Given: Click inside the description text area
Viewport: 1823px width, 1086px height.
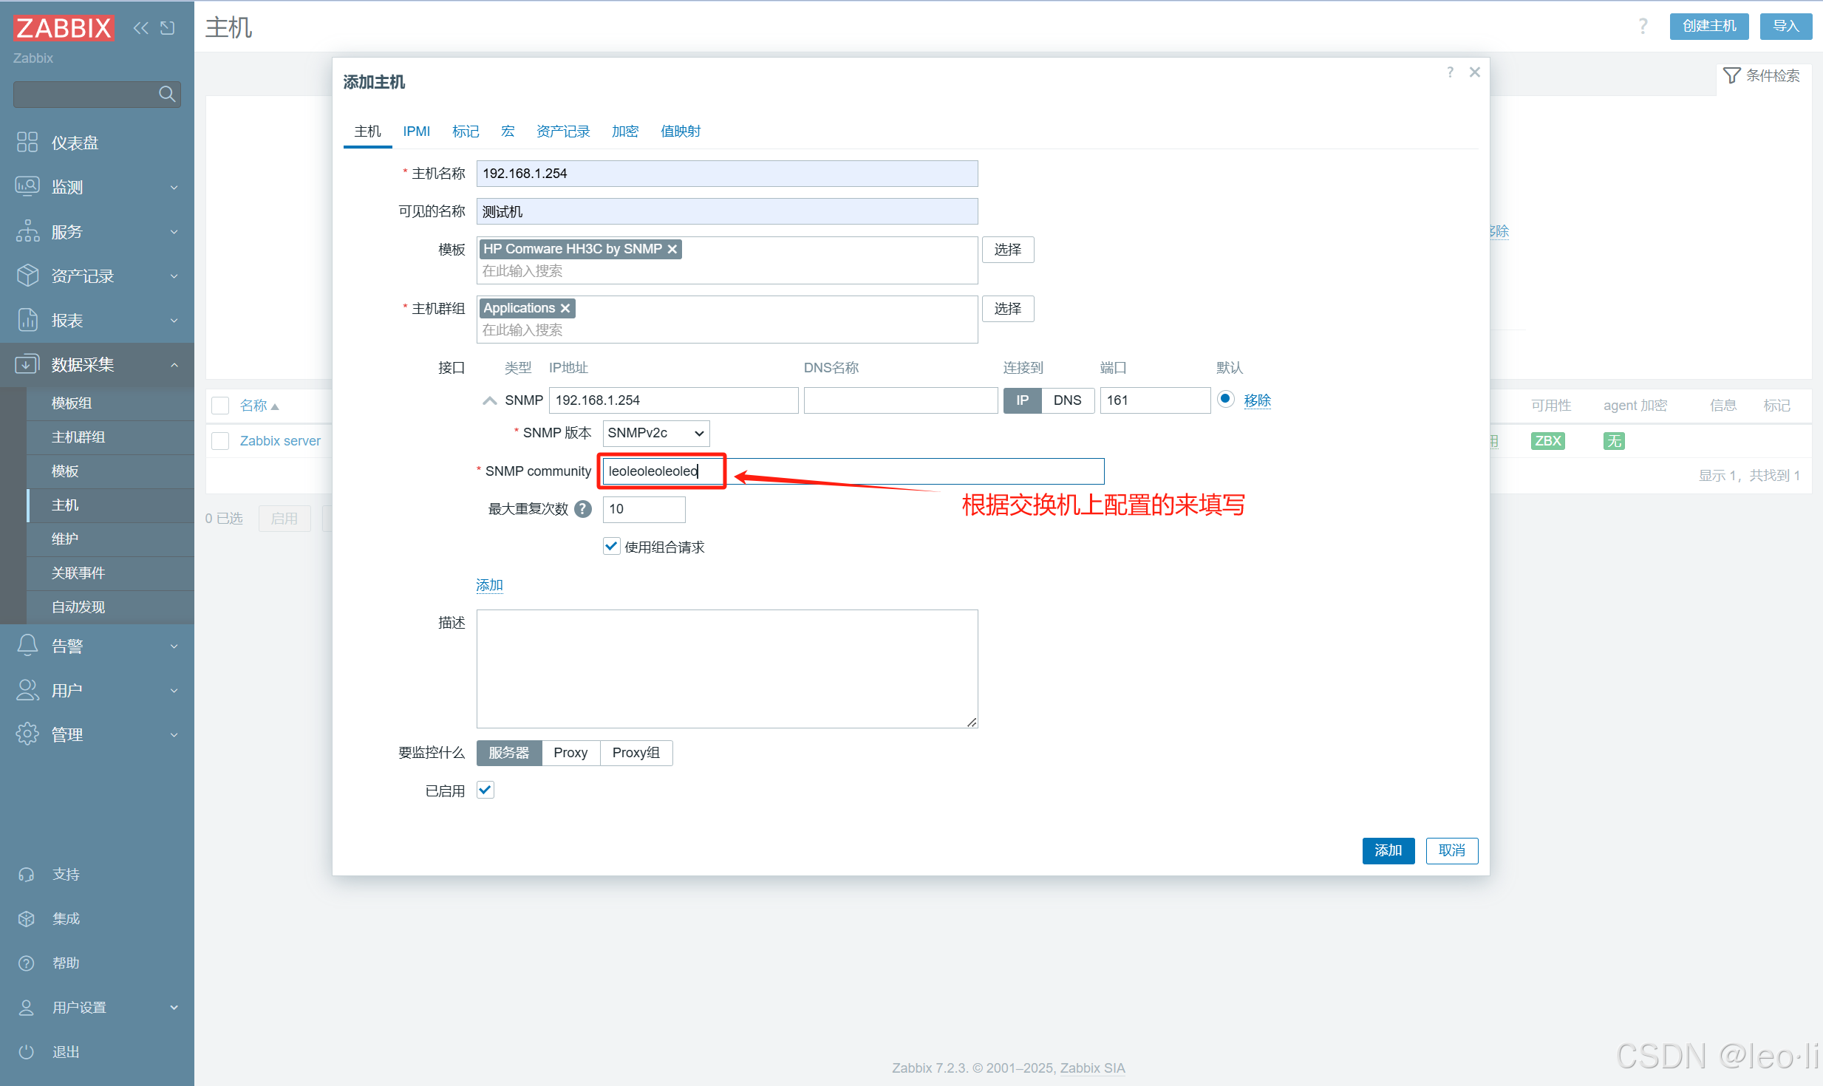Looking at the screenshot, I should [x=726, y=669].
